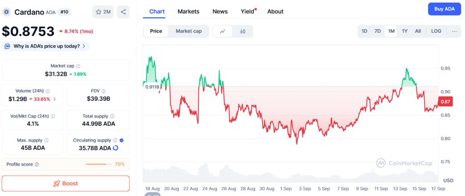Viewport: 465px width, 196px height.
Task: Click the Circulating supply verified badge
Action: pyautogui.click(x=121, y=141)
